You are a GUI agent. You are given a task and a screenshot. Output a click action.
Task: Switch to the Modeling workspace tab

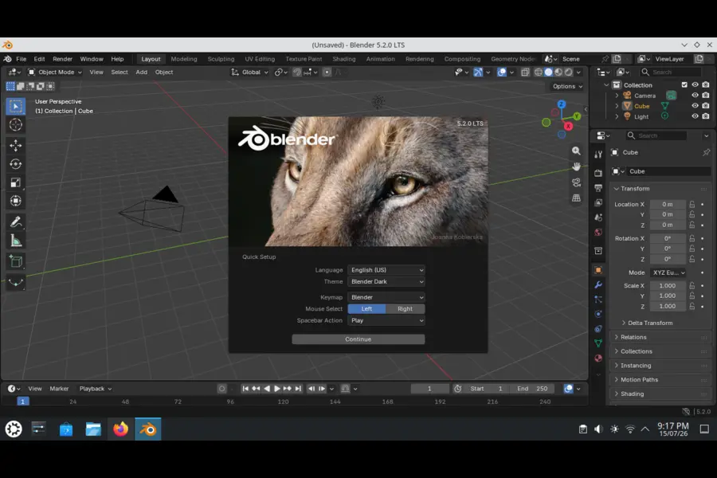[184, 59]
